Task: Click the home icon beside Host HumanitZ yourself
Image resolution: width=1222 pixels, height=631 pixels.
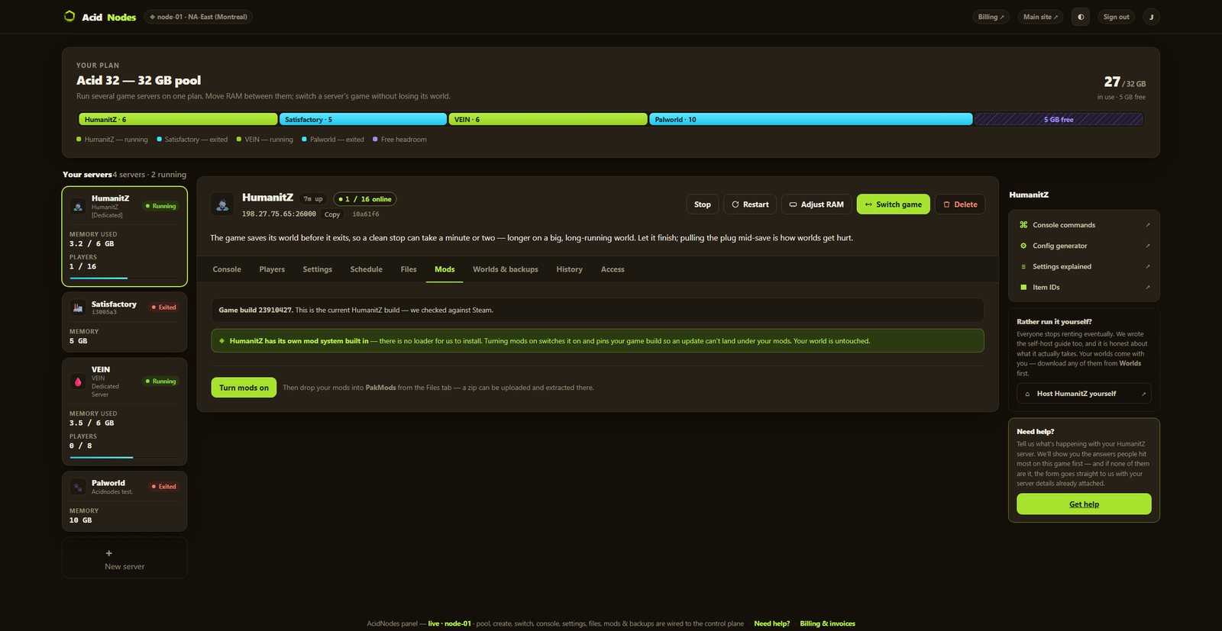Action: 1027,394
